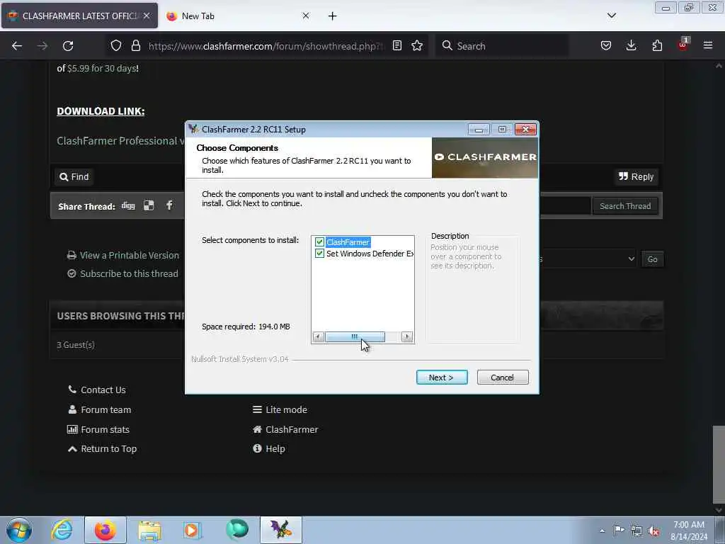Click the Firefox taskbar icon
Screen dimensions: 725x544
point(105,530)
